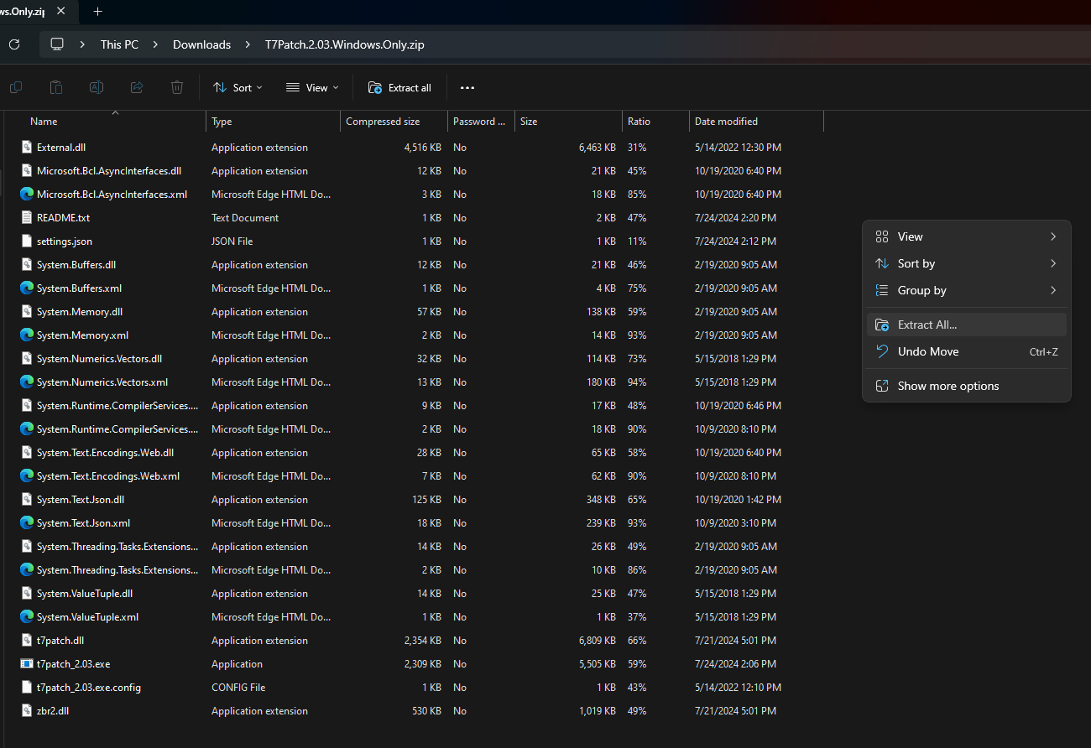Click the 5/14/2022 12:30 PM date cell
The width and height of the screenshot is (1091, 748).
[738, 147]
